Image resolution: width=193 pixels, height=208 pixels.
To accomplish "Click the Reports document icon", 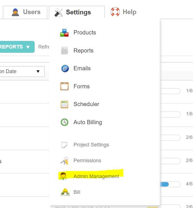I will pyautogui.click(x=64, y=51).
